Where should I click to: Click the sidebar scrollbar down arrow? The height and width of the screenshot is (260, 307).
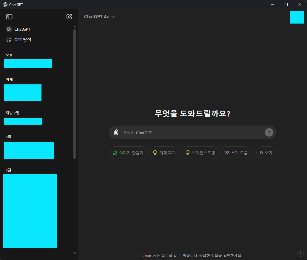point(75,253)
